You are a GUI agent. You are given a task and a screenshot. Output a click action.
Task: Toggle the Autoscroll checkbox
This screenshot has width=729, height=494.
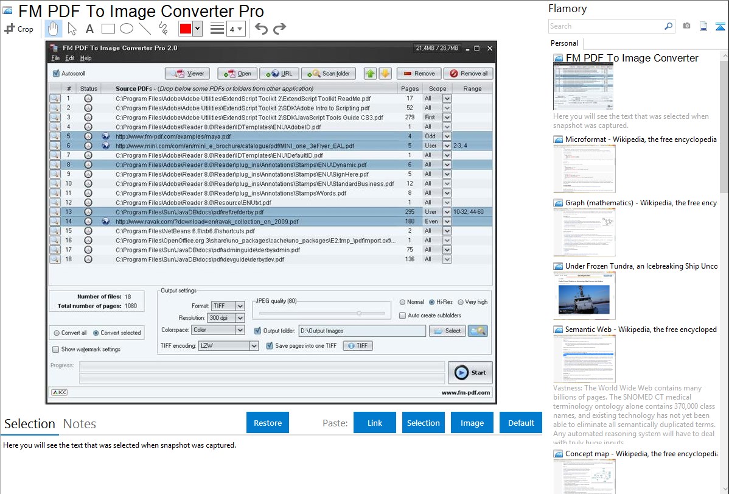click(x=57, y=74)
